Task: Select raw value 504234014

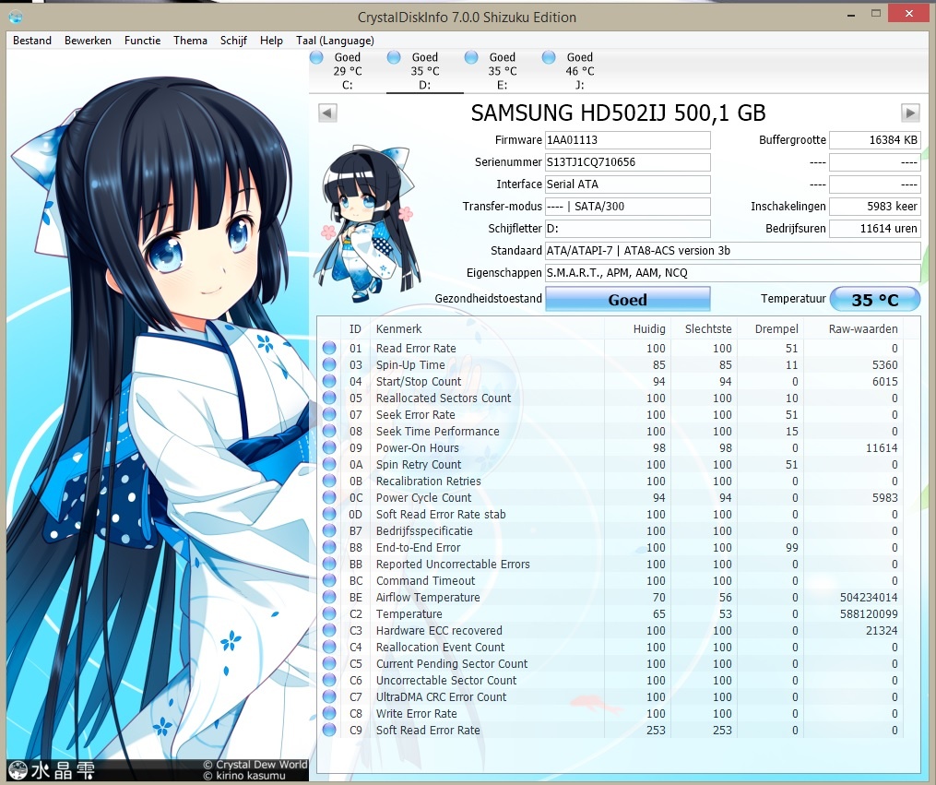Action: coord(869,597)
